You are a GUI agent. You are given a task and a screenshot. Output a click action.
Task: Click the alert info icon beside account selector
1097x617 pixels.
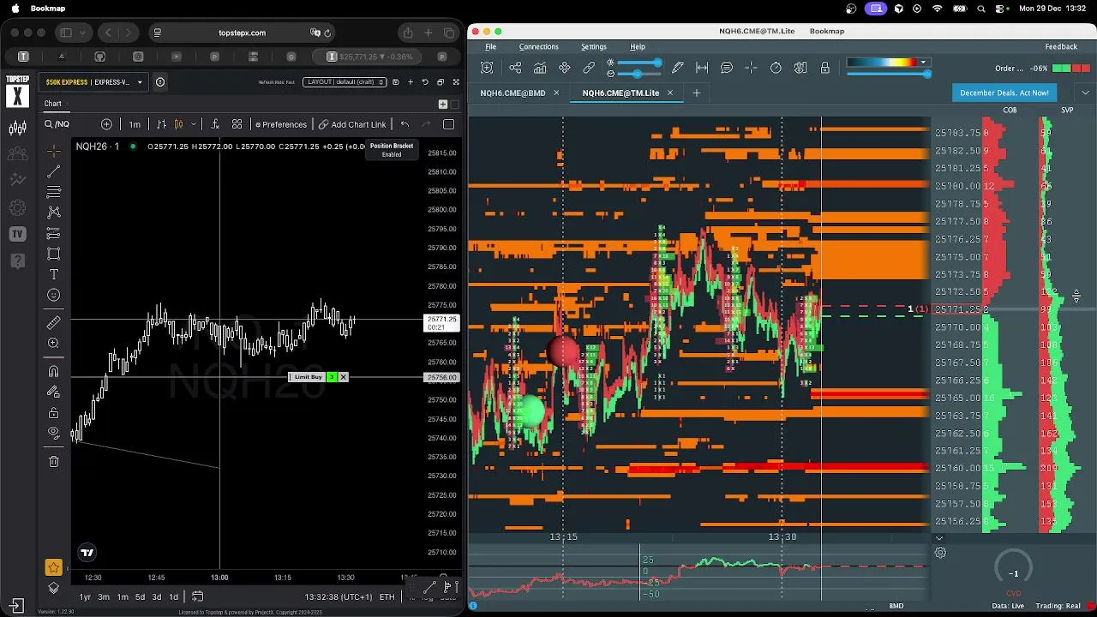[160, 82]
